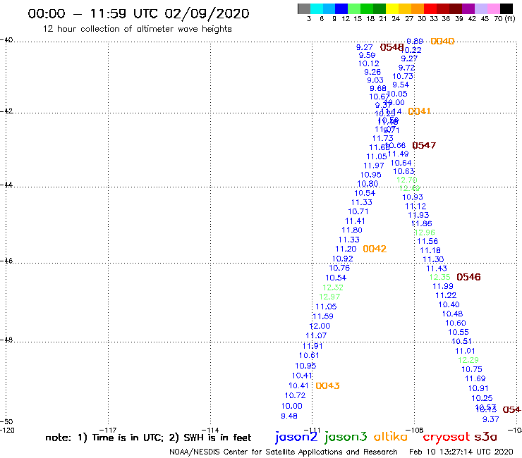The width and height of the screenshot is (522, 458).
Task: Click the wave height value '12.00'
Action: click(x=320, y=326)
